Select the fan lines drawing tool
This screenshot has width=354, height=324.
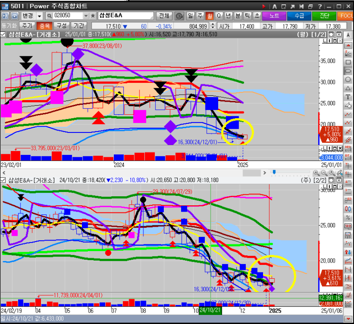tap(348, 53)
